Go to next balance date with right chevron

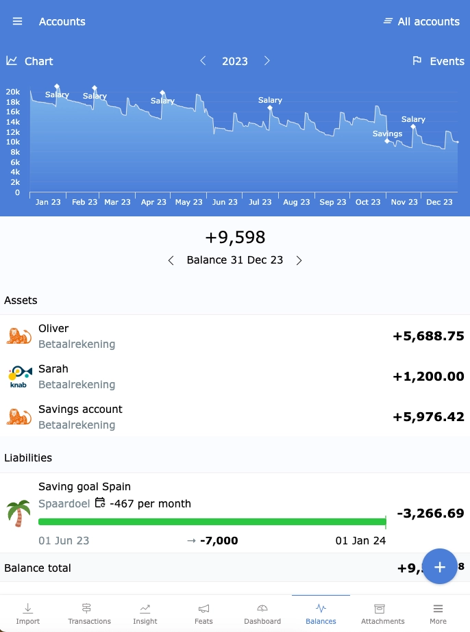point(299,260)
